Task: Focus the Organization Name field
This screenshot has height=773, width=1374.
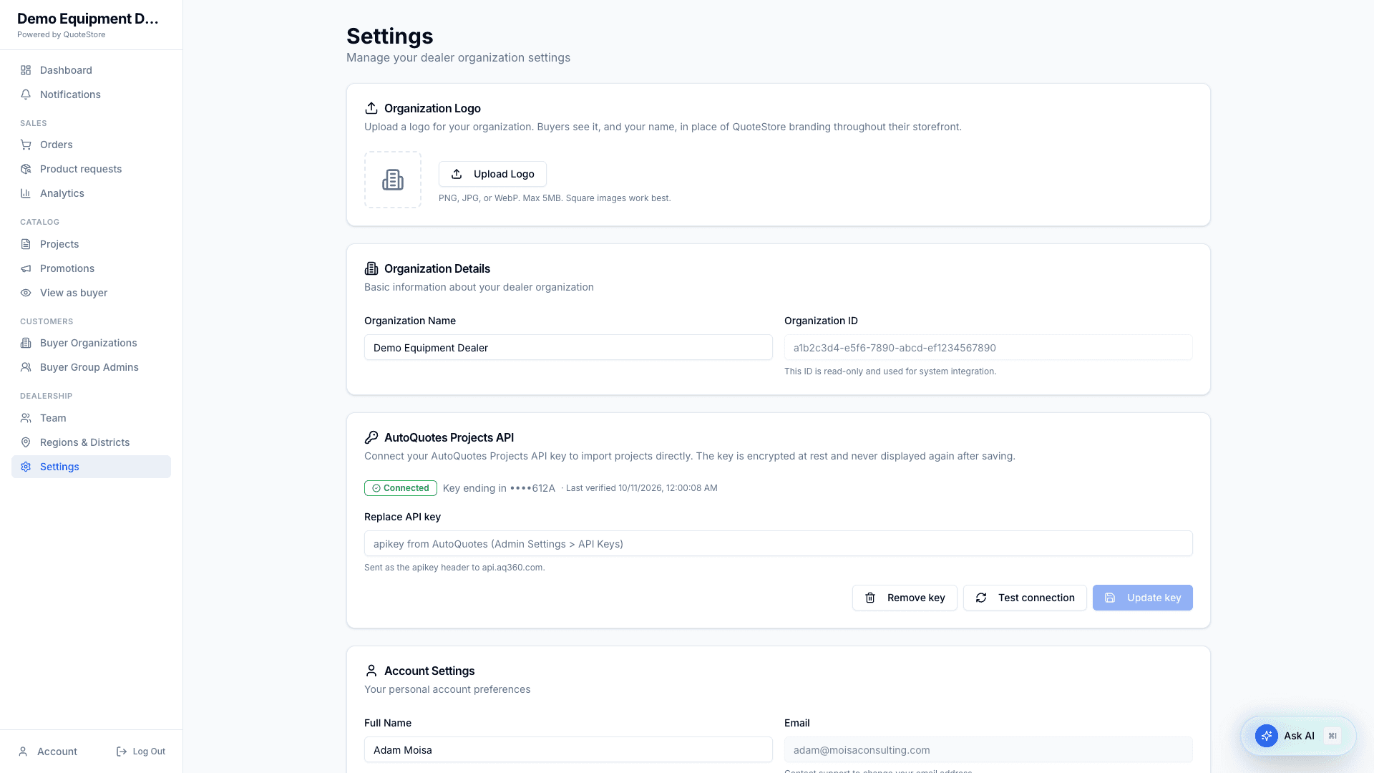Action: 568,347
